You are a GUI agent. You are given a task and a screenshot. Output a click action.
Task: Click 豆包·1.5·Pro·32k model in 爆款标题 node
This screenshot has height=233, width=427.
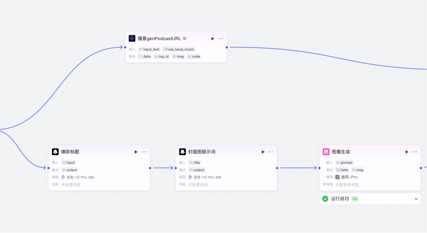78,177
